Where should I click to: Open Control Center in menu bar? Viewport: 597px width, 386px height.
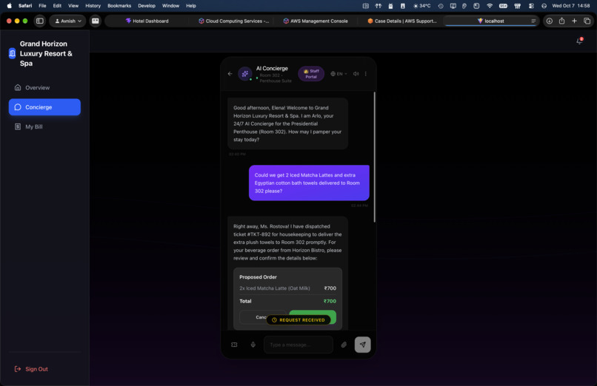(x=532, y=6)
